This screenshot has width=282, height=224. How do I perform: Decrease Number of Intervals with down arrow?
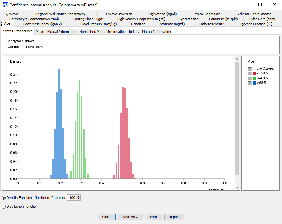79,199
